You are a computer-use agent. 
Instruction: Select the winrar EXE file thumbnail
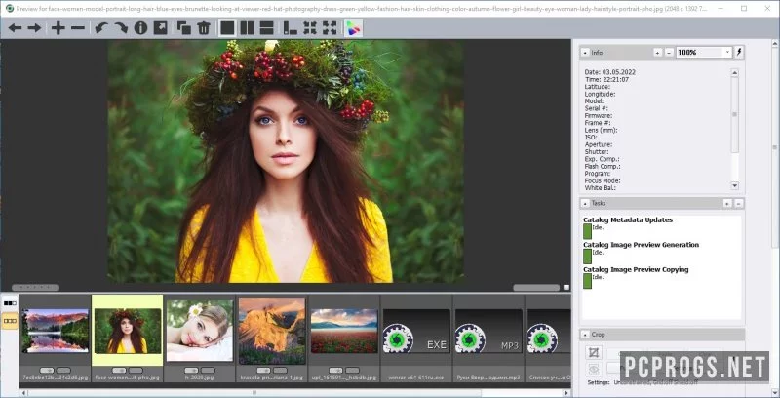416,331
